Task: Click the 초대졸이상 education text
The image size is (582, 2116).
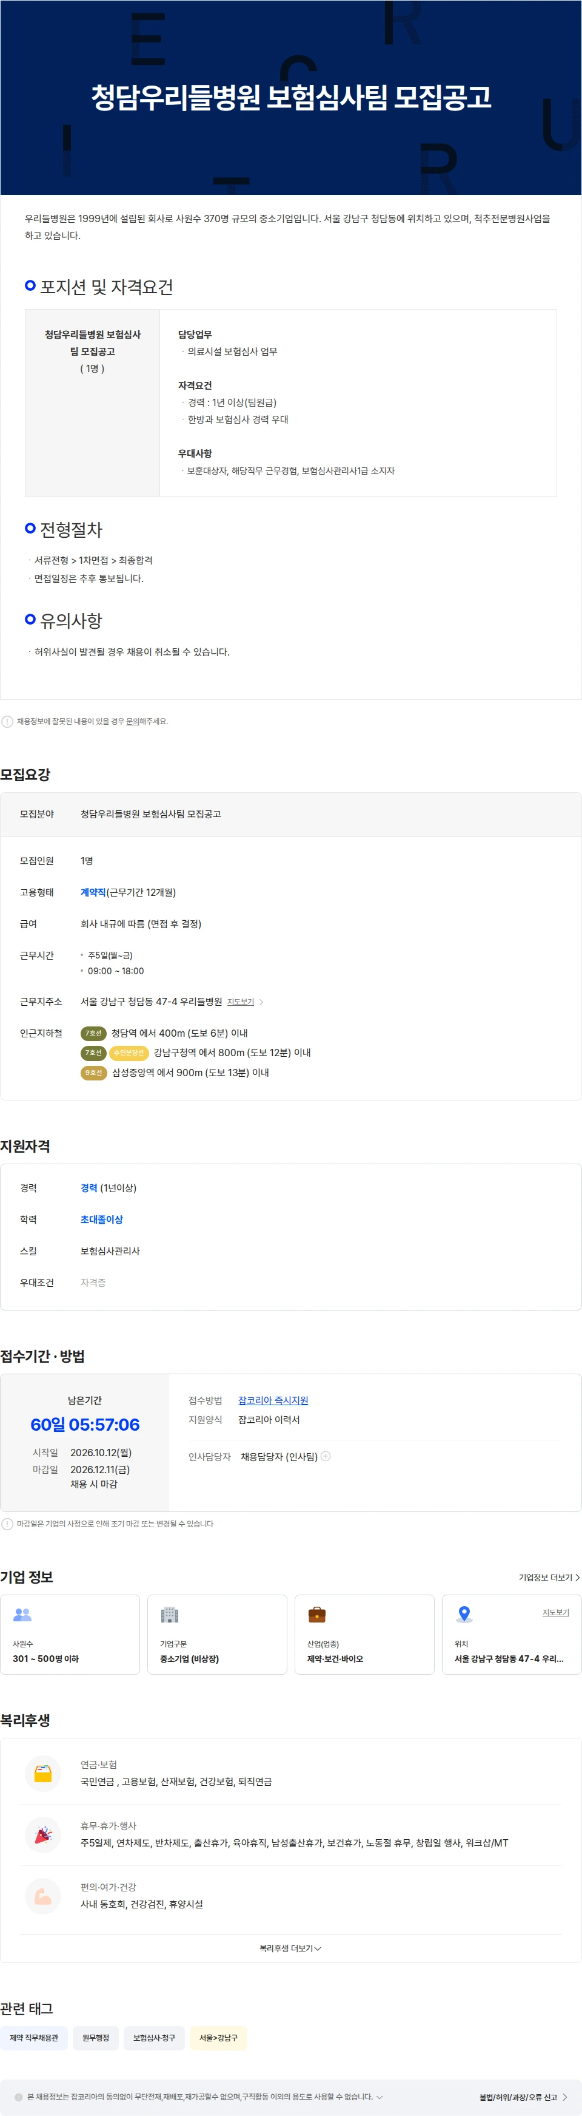Action: tap(102, 1220)
